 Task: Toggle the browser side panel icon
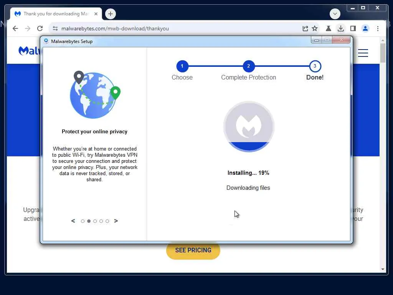click(353, 28)
